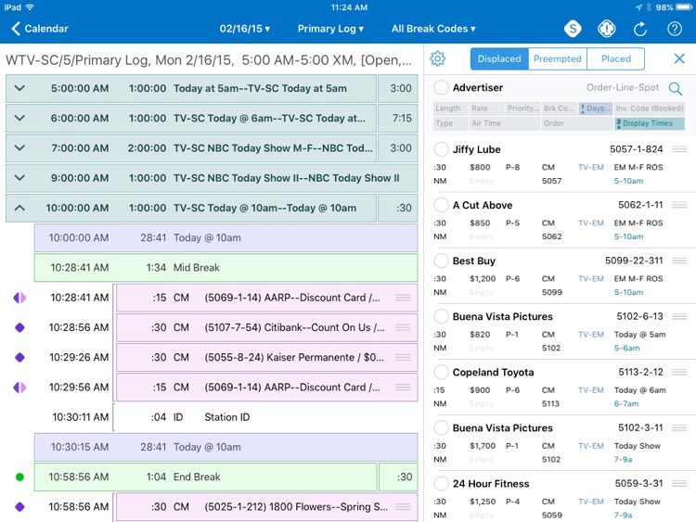Sort by Rate column header

click(x=486, y=108)
